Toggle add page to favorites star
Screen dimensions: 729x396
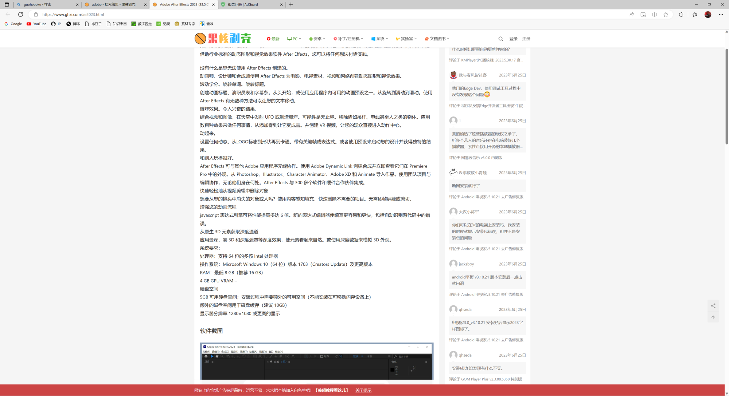pos(666,14)
